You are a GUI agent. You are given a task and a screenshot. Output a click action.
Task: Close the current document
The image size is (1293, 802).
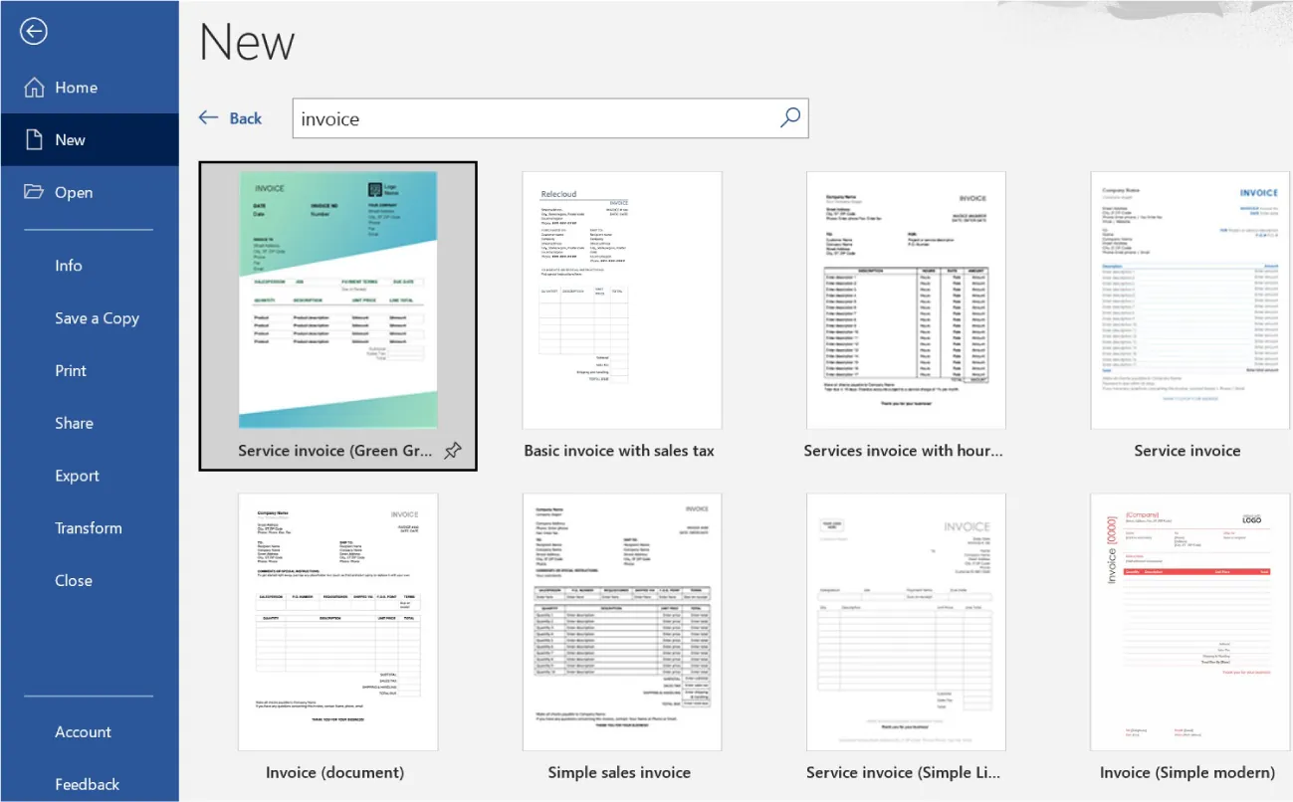74,580
